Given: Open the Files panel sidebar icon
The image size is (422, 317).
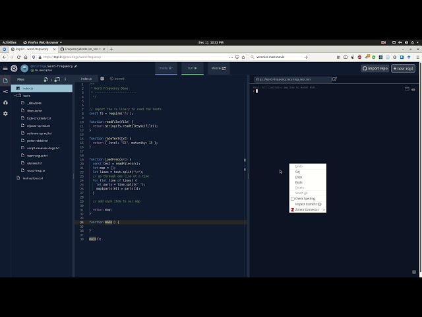Looking at the screenshot, I should (5, 80).
